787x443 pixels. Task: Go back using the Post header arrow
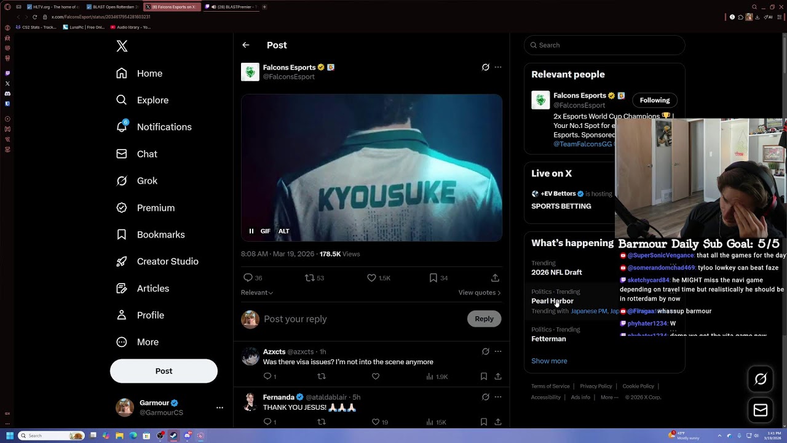click(x=246, y=45)
